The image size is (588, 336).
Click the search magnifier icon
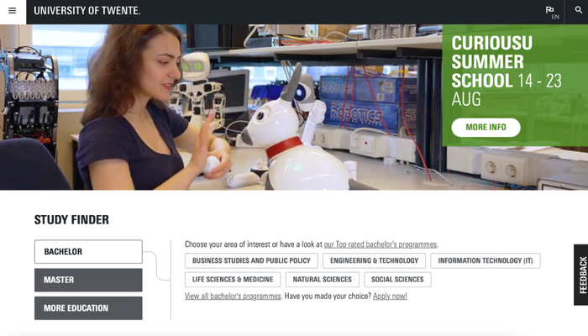[x=578, y=10]
